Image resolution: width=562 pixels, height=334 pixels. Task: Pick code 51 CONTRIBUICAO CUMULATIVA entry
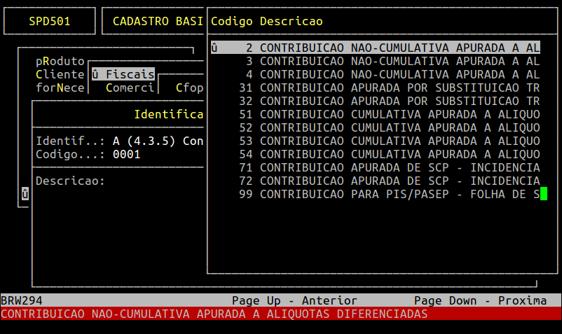(x=389, y=114)
